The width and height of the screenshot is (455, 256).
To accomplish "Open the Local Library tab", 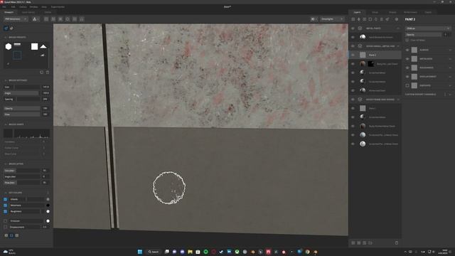I will point(28,12).
